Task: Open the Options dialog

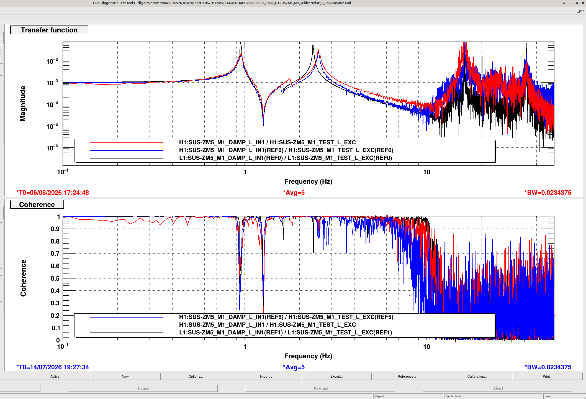Action: [x=196, y=376]
